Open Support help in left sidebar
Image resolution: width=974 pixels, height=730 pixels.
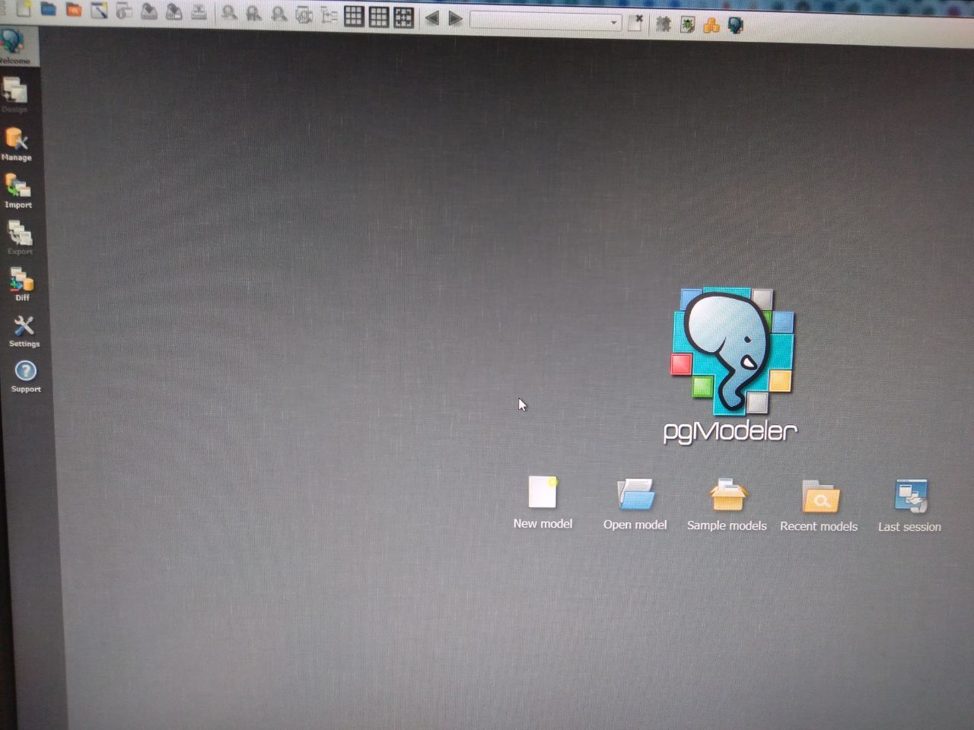pyautogui.click(x=26, y=376)
